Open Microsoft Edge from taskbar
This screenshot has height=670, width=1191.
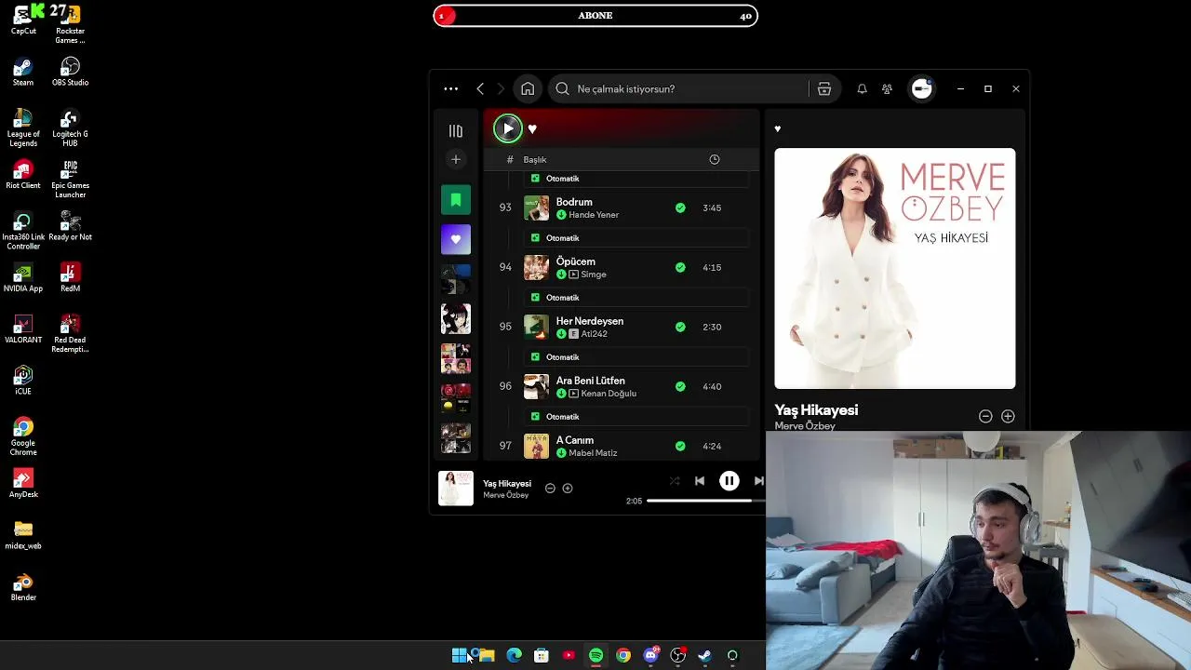tap(514, 656)
